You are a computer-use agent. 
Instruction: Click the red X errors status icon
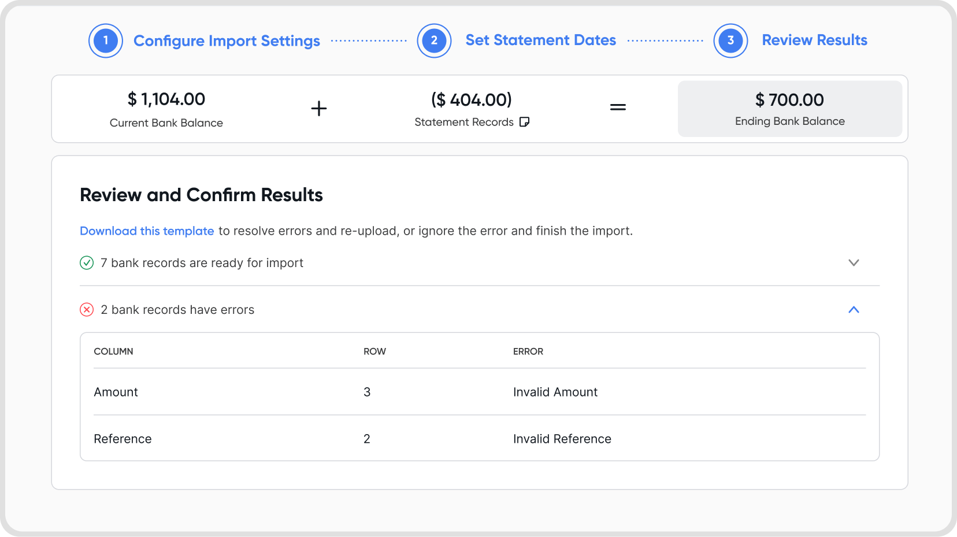click(x=87, y=310)
